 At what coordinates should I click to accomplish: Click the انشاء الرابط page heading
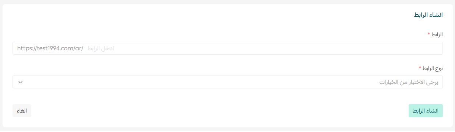click(427, 15)
